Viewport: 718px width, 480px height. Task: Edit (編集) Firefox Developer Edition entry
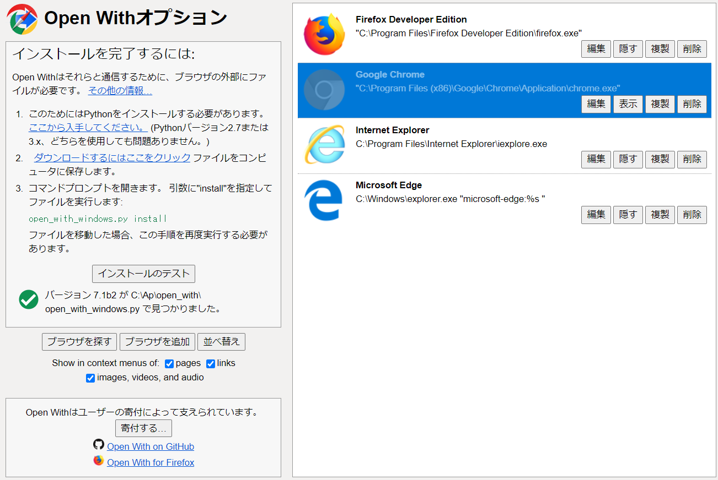pyautogui.click(x=596, y=49)
